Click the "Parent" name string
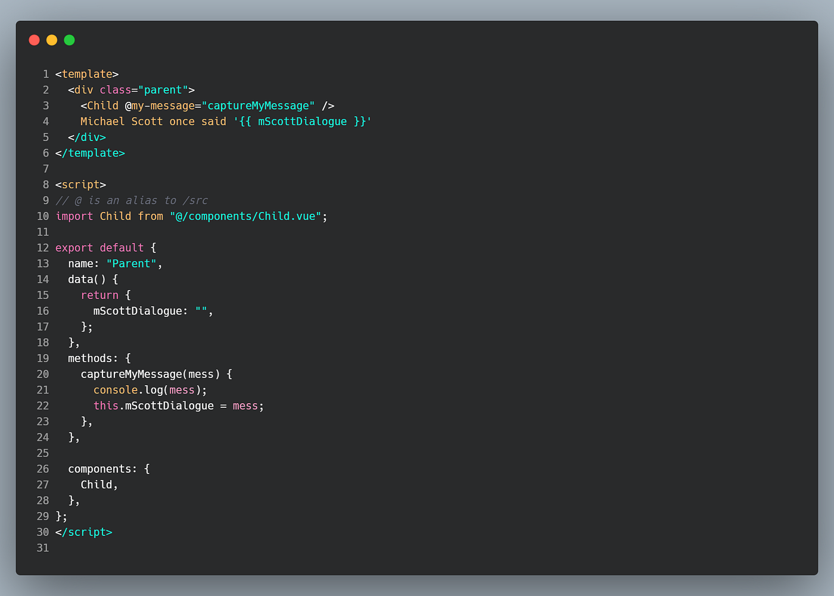 click(x=132, y=263)
